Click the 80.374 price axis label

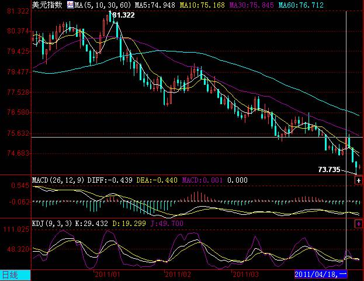click(x=18, y=31)
